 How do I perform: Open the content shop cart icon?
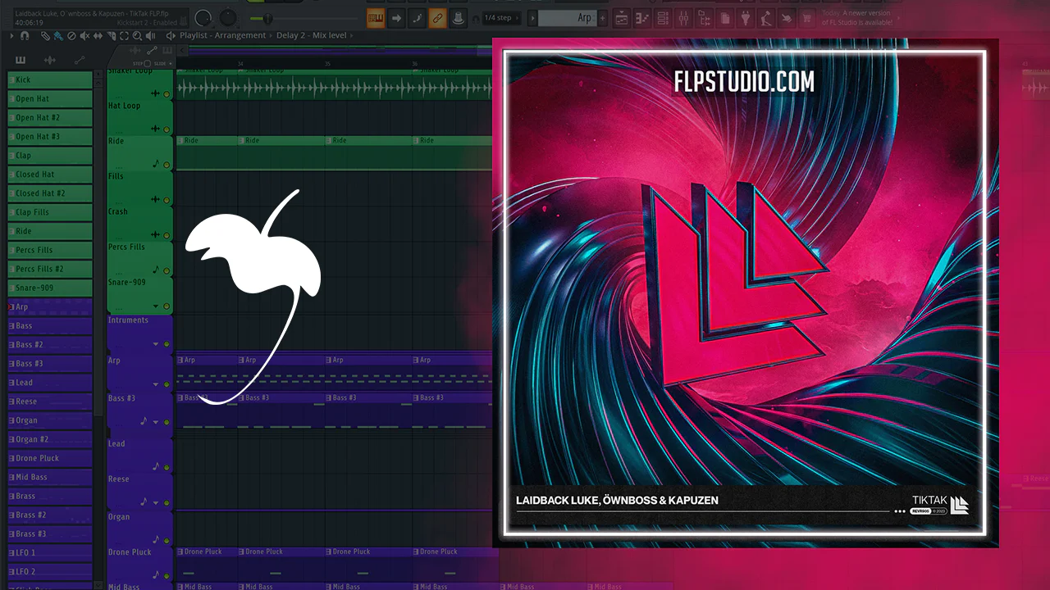click(x=806, y=17)
